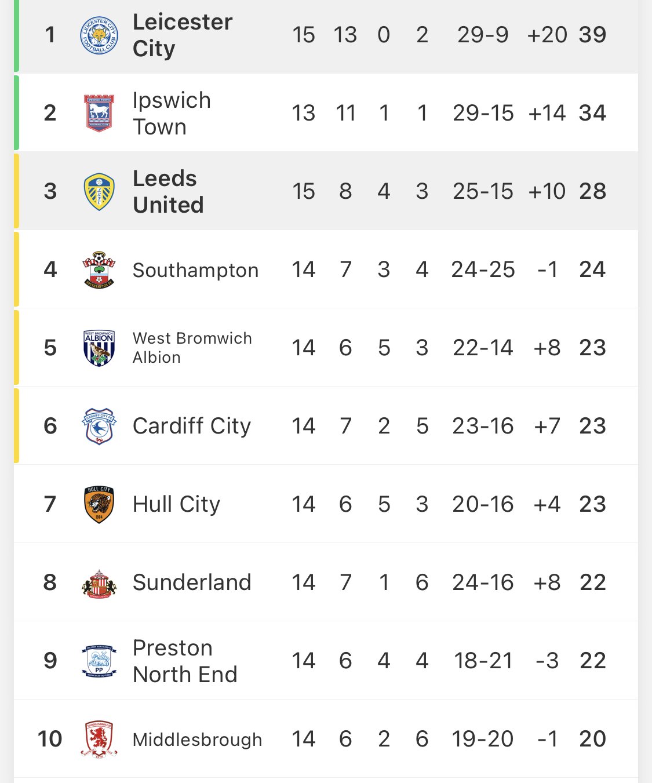
Task: Select the Southampton club crest
Action: (99, 270)
